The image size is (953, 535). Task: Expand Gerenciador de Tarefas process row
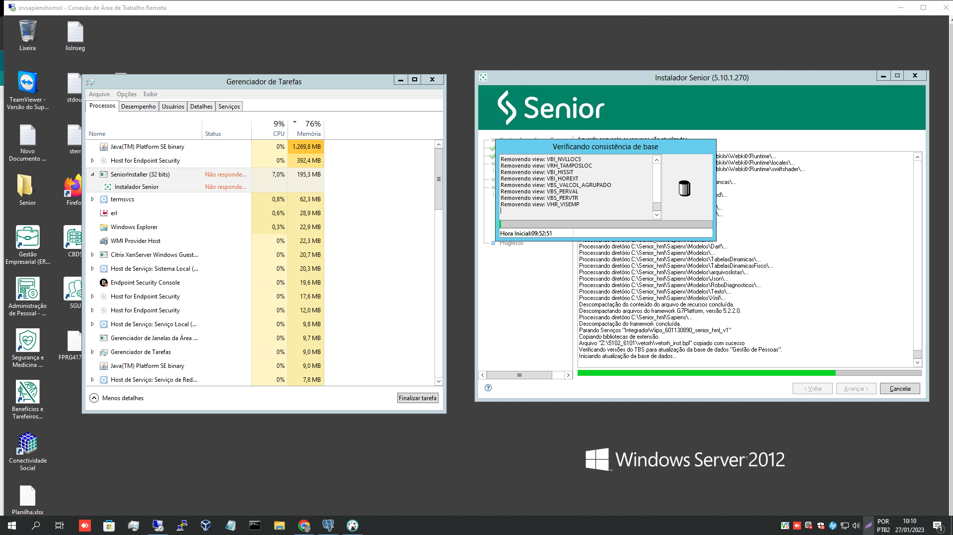[x=92, y=352]
